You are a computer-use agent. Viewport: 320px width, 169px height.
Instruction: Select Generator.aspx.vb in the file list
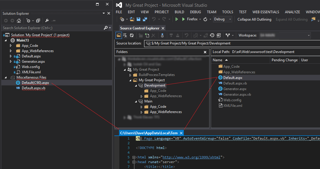coord(237,95)
